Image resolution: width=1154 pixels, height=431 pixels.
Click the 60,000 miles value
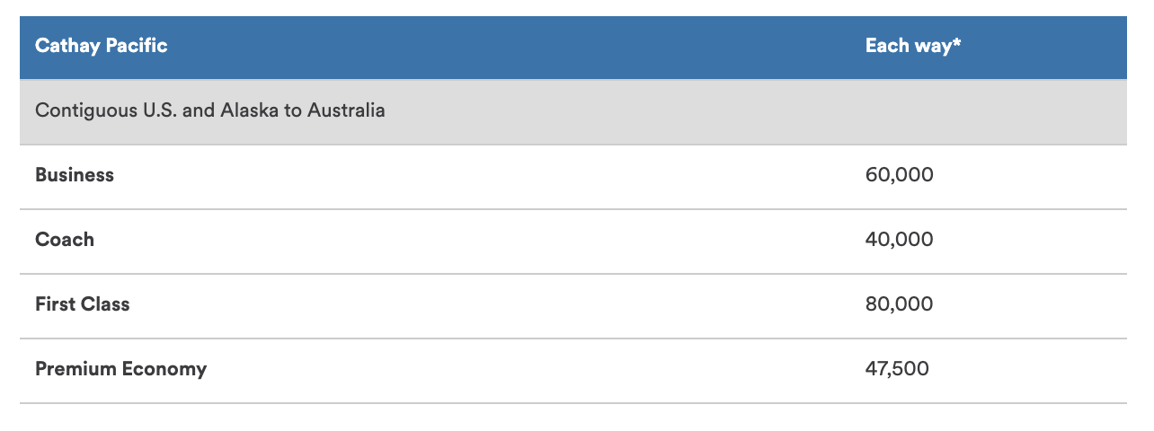click(900, 175)
